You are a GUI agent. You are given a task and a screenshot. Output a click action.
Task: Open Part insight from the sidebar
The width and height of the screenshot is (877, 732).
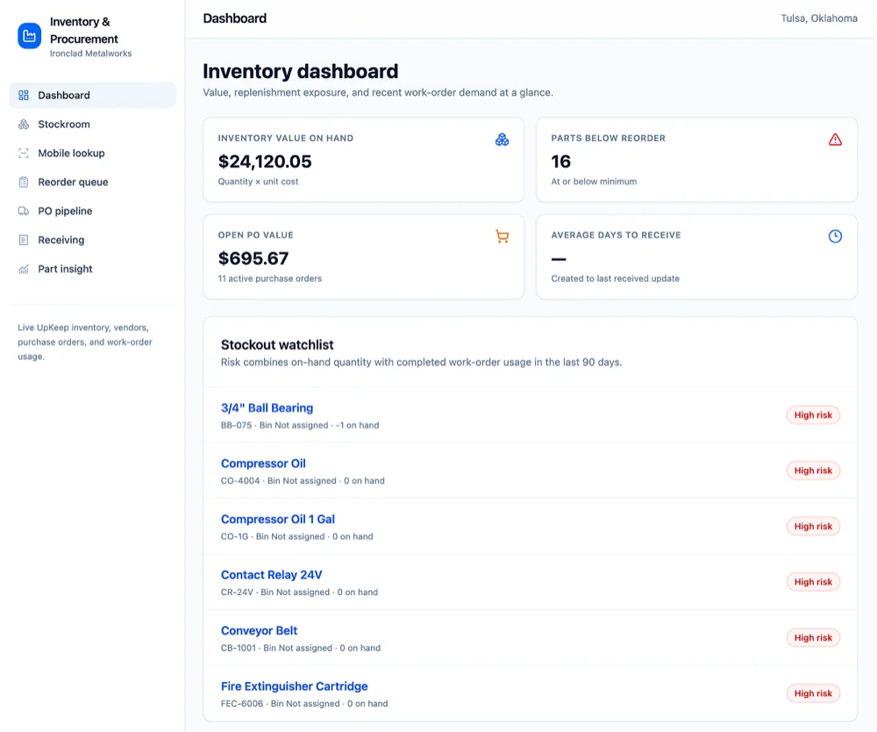coord(93,269)
